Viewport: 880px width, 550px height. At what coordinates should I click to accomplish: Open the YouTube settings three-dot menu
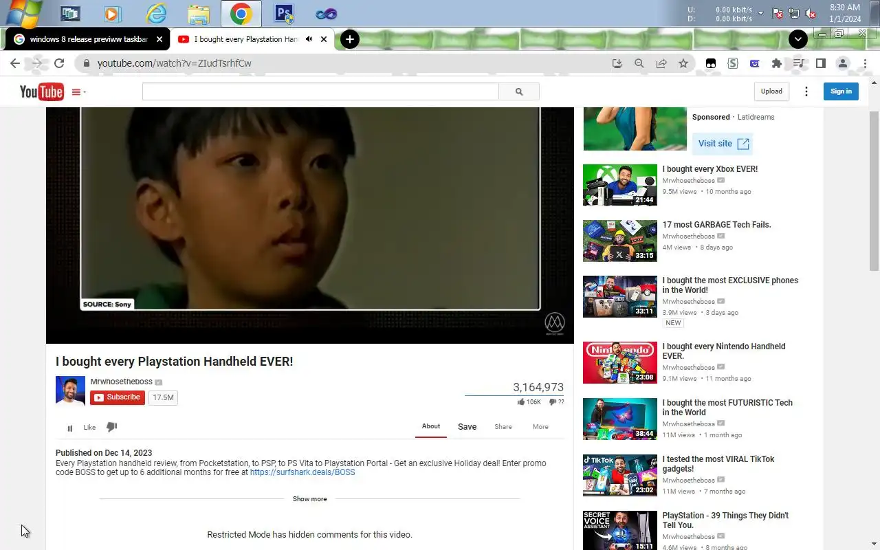point(806,91)
